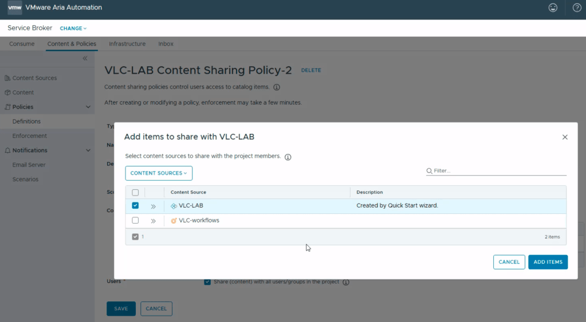
Task: Uncheck the VLC-LAB row checkbox
Action: tap(135, 206)
